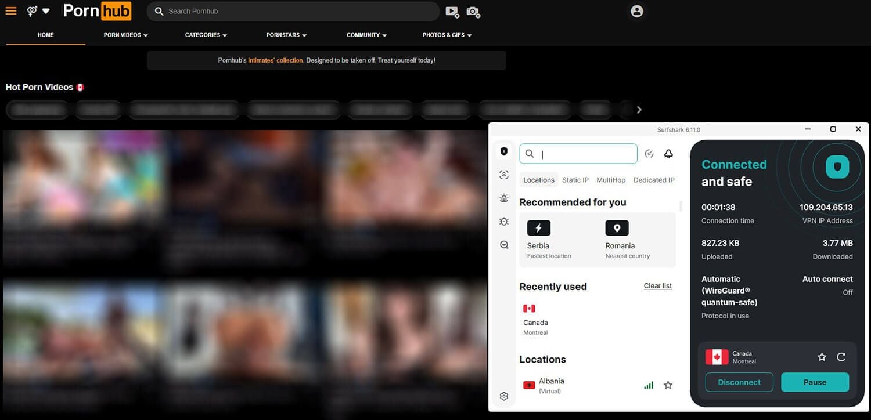
Task: Click the speed test gauge icon in Surfshark
Action: click(x=650, y=154)
